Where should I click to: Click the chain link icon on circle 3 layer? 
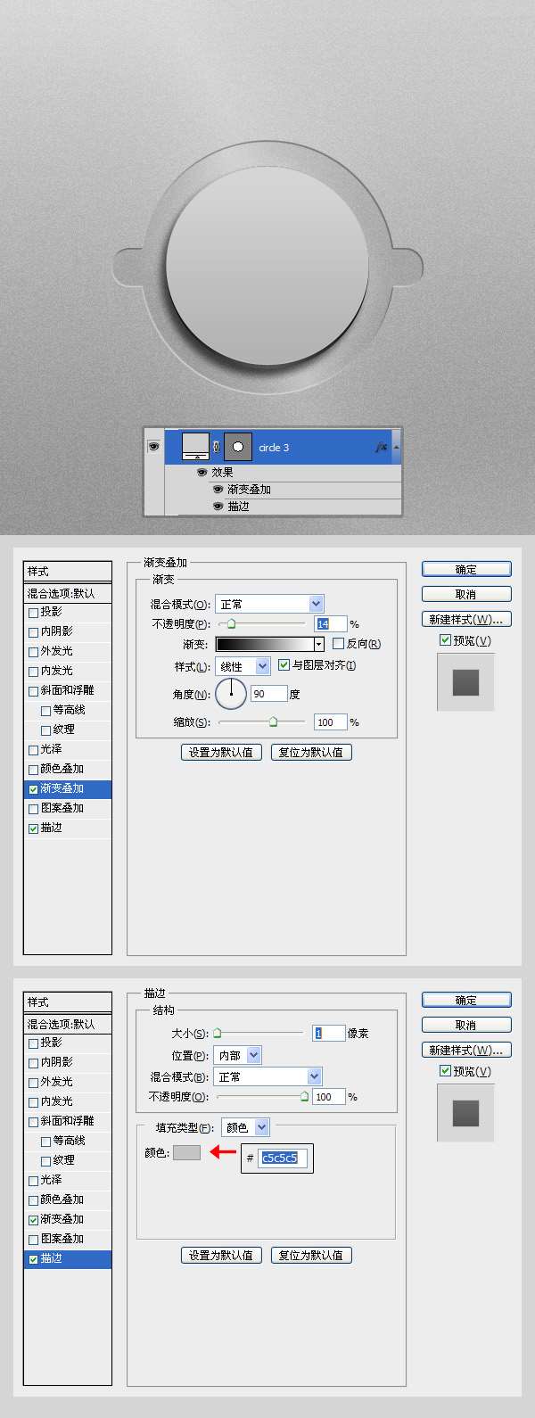point(216,447)
